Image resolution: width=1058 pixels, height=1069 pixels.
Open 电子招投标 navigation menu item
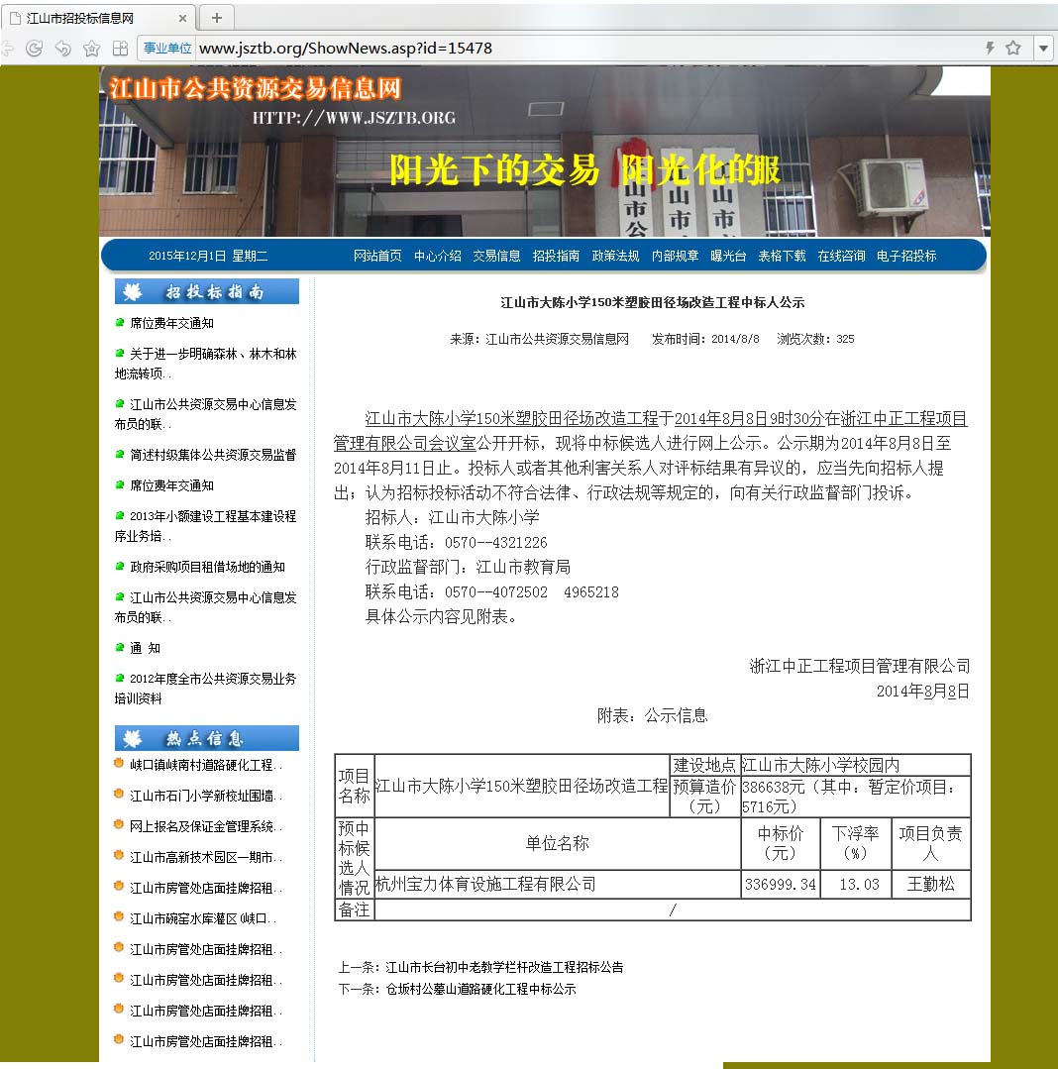click(x=905, y=256)
